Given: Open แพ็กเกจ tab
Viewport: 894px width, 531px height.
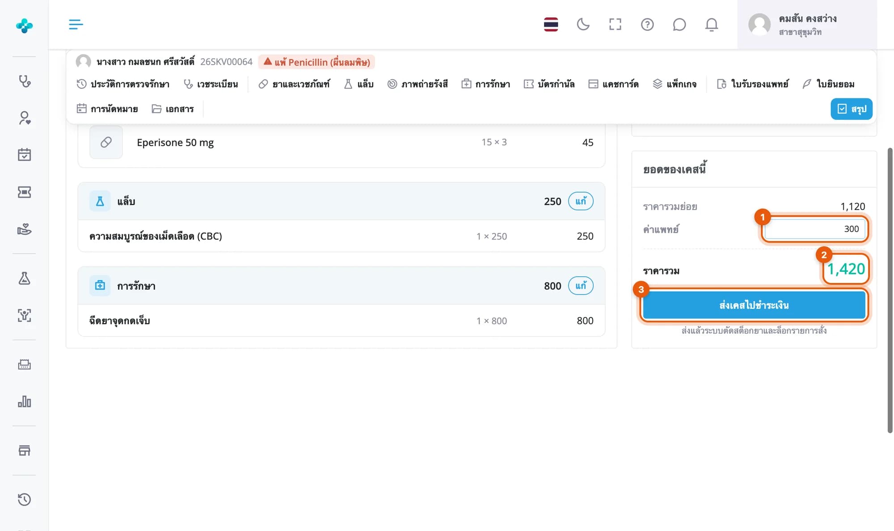Looking at the screenshot, I should (x=675, y=84).
